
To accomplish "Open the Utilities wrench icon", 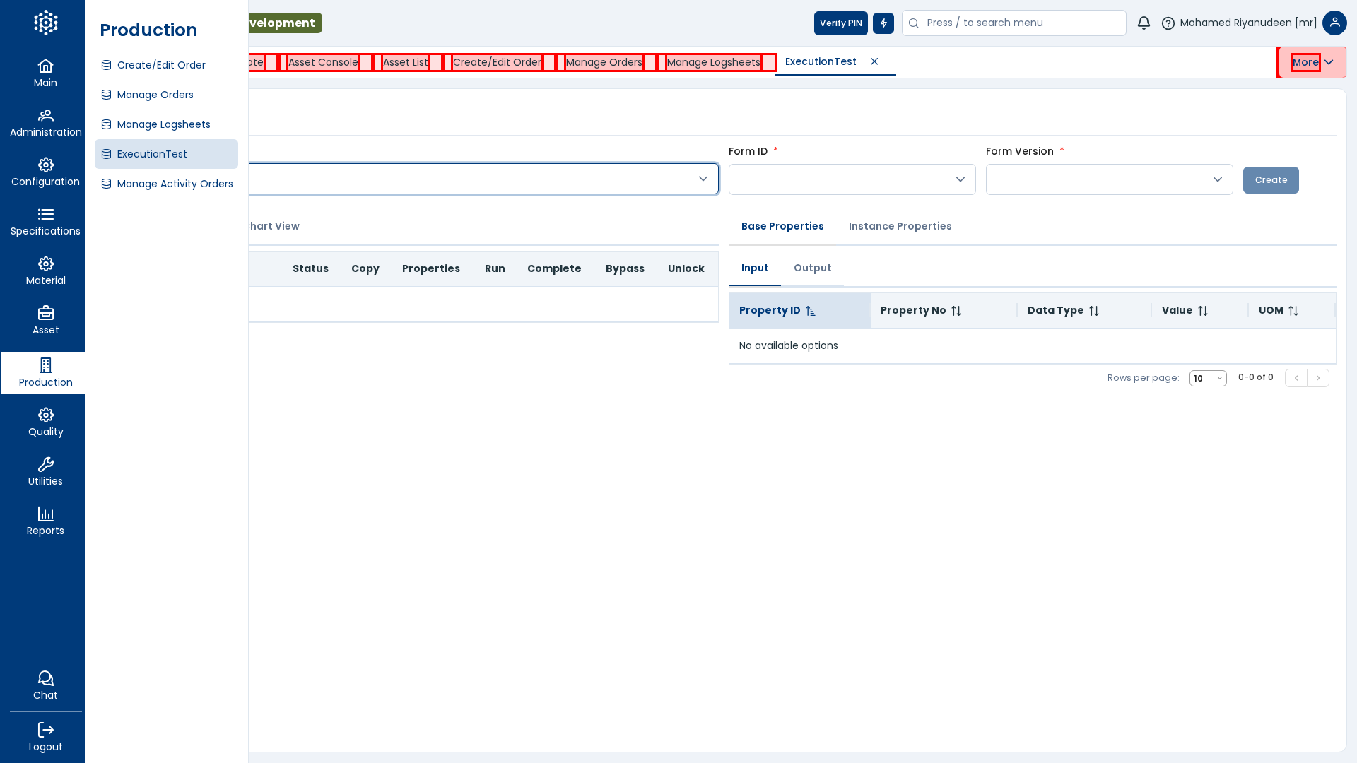I will tap(45, 464).
